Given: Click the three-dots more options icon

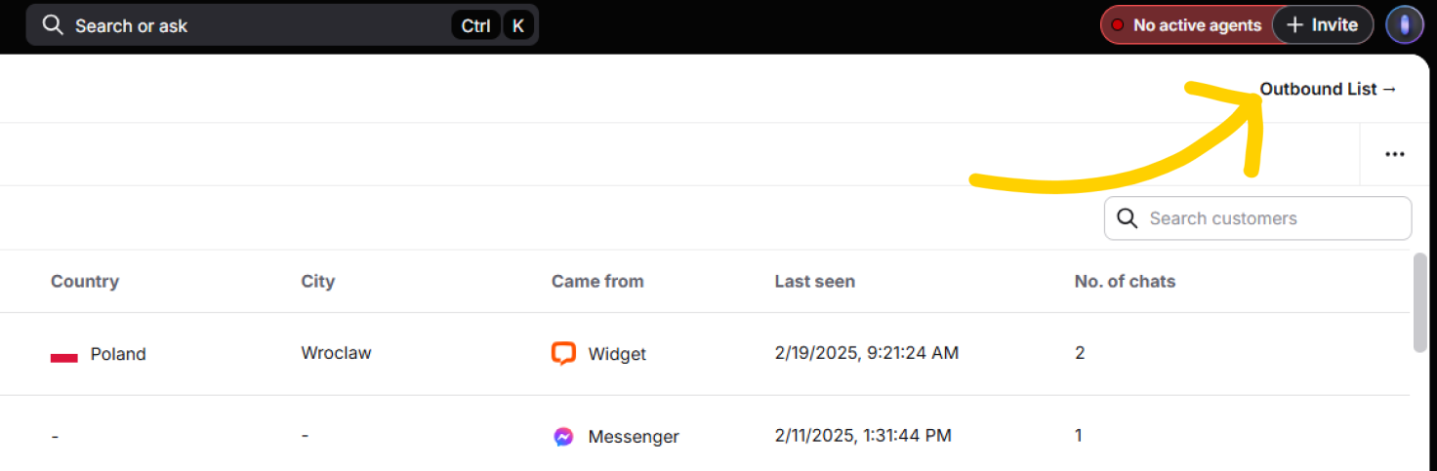Looking at the screenshot, I should coord(1395,154).
